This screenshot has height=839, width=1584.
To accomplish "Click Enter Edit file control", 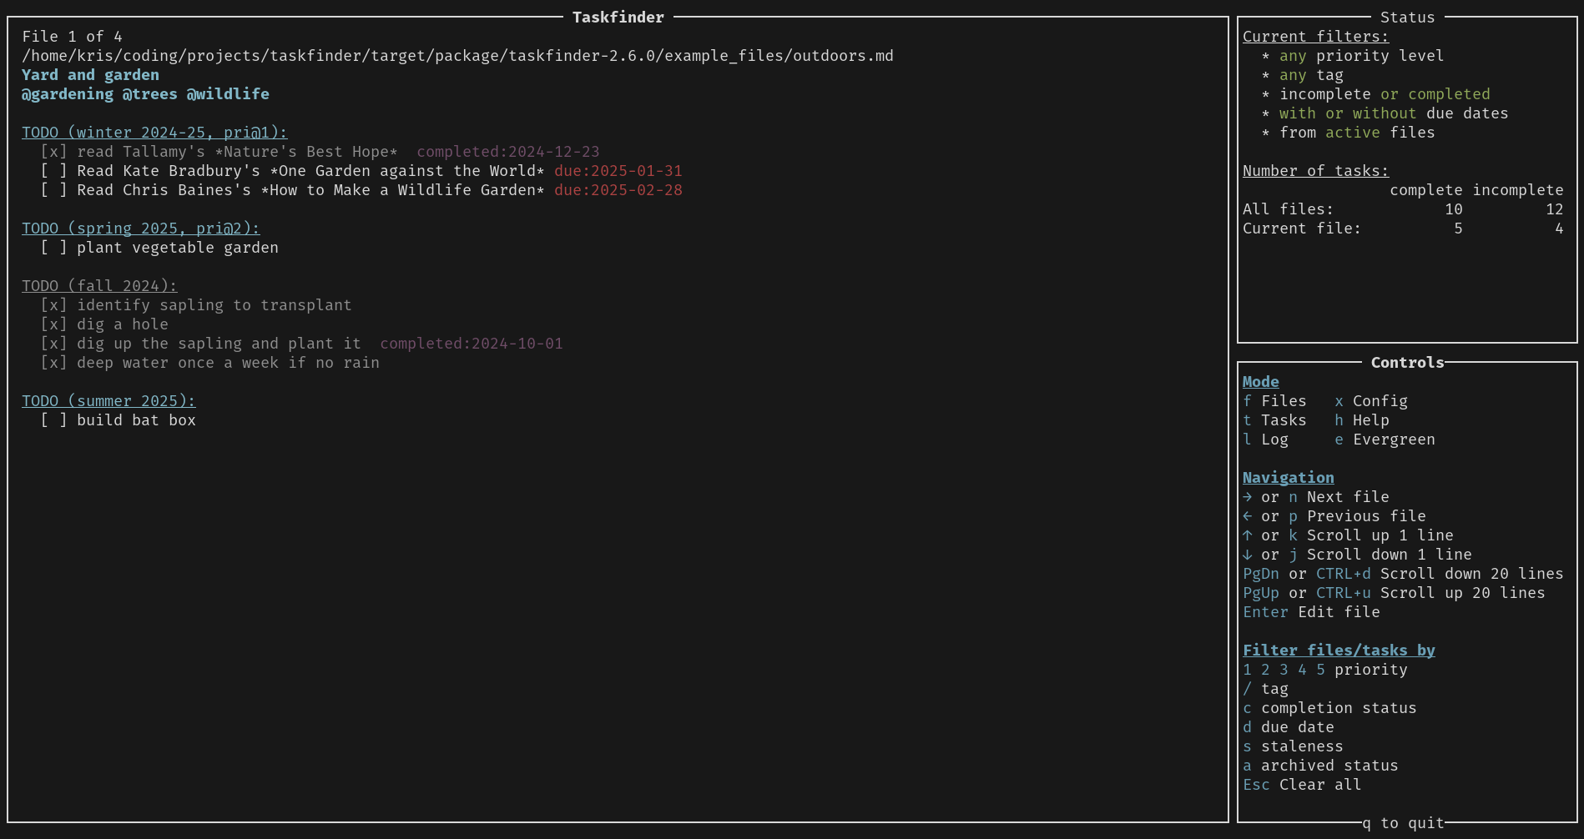I will point(1310,612).
